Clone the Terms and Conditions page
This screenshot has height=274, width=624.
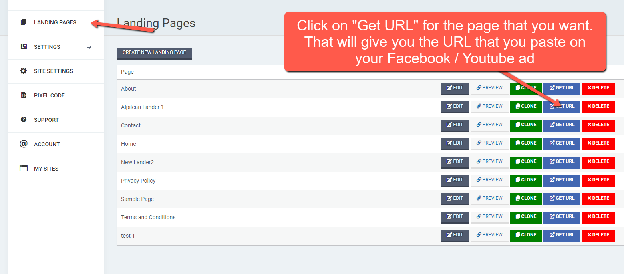click(526, 217)
